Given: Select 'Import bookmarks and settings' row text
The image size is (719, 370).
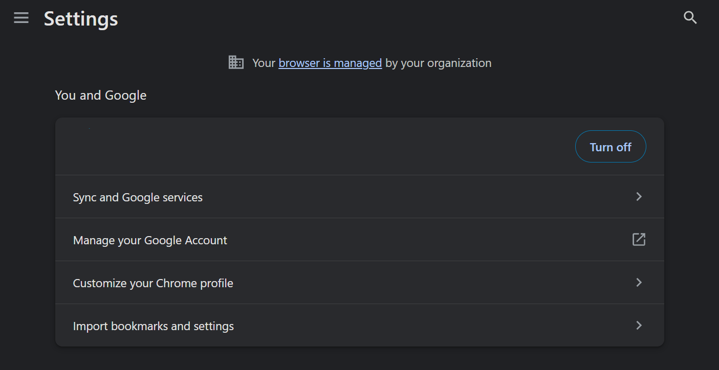Looking at the screenshot, I should point(154,326).
